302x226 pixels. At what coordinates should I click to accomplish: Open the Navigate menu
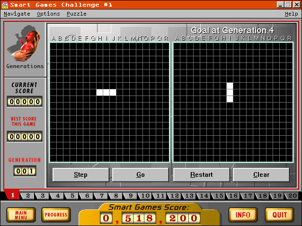17,14
